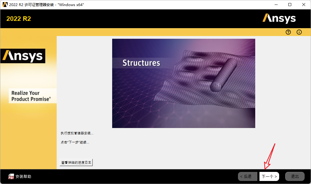This screenshot has height=184, width=311.
Task: Click the text 点击下一步继续
Action: click(74, 142)
